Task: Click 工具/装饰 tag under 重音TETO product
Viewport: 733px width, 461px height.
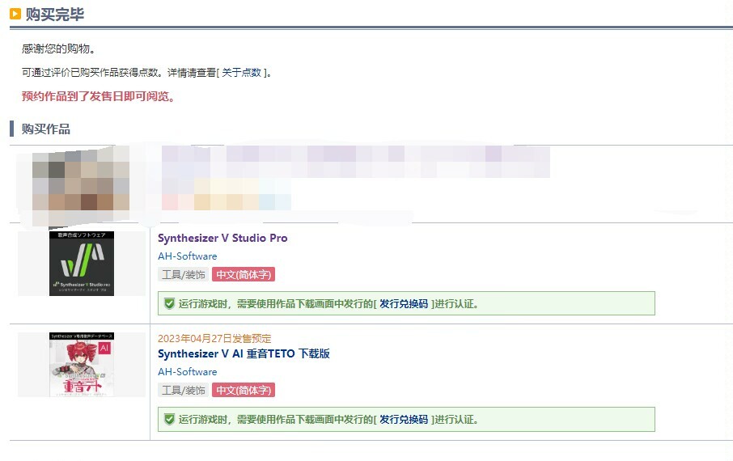Action: click(x=183, y=390)
